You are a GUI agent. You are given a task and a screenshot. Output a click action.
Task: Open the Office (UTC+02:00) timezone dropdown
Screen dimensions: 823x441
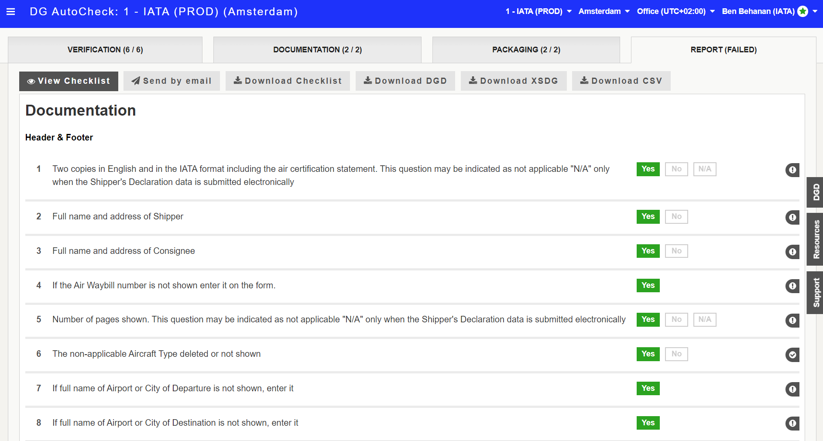pyautogui.click(x=676, y=11)
